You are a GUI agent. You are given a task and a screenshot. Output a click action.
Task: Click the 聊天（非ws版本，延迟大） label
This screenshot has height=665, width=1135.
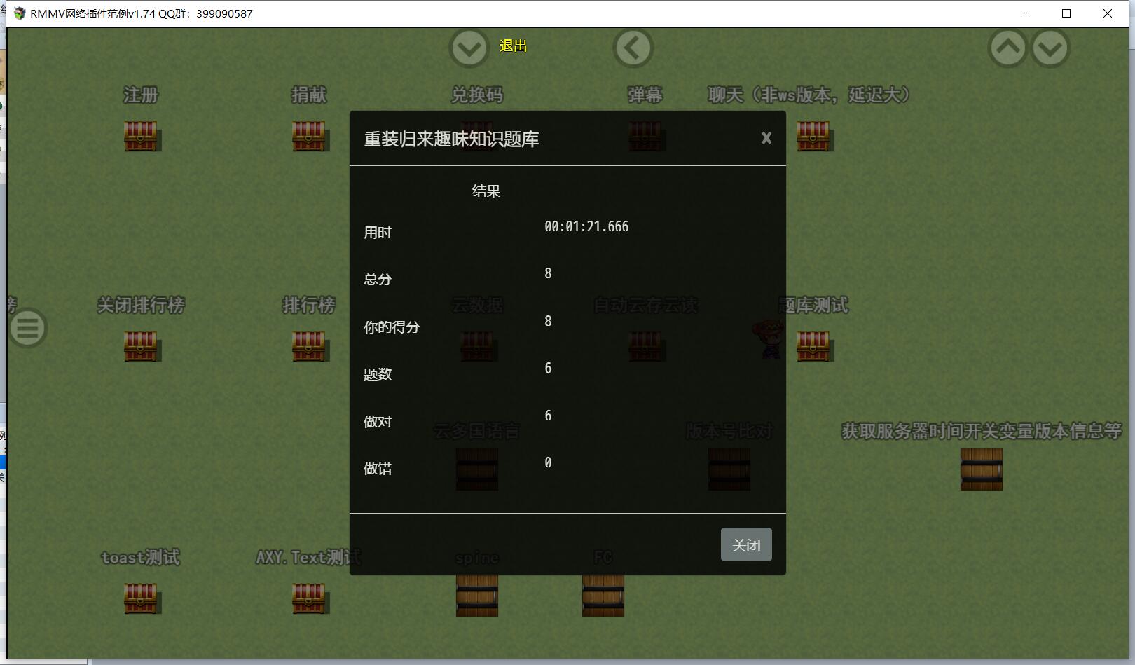809,95
